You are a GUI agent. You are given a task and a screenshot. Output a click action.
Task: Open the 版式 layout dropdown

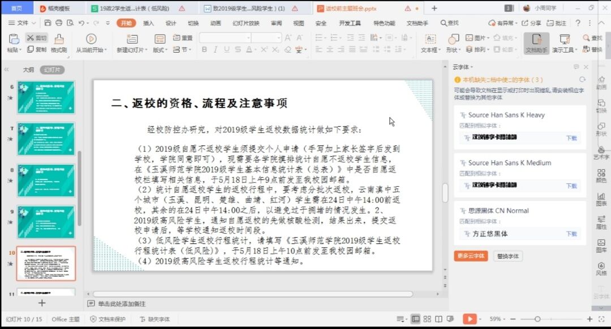coord(161,50)
